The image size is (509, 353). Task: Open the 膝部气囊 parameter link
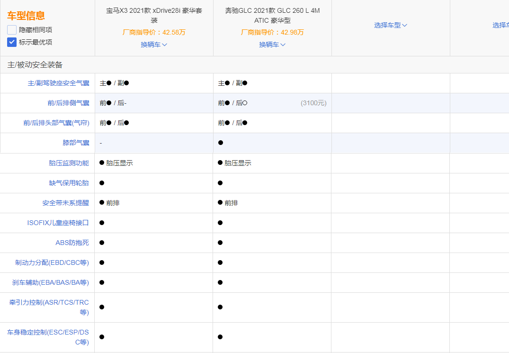(x=76, y=143)
